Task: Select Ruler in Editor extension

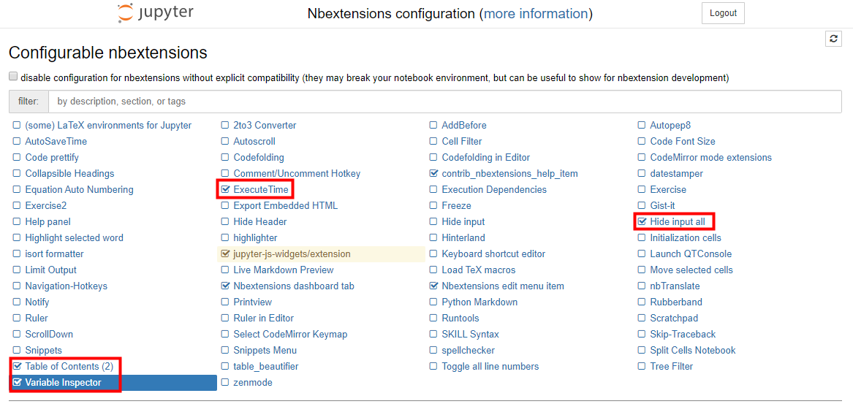Action: [263, 318]
